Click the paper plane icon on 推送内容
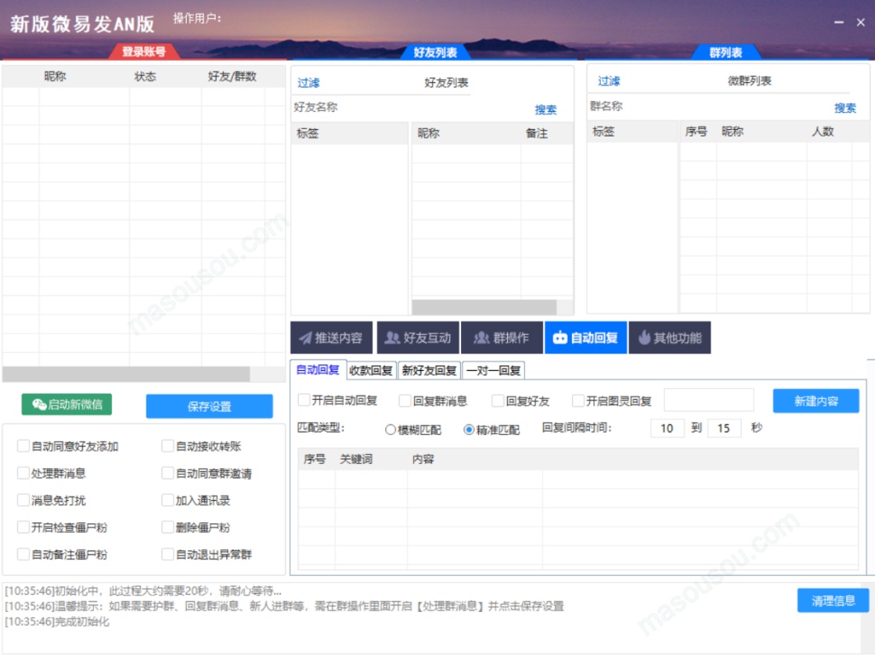Screen dimensions: 875x658 (305, 338)
